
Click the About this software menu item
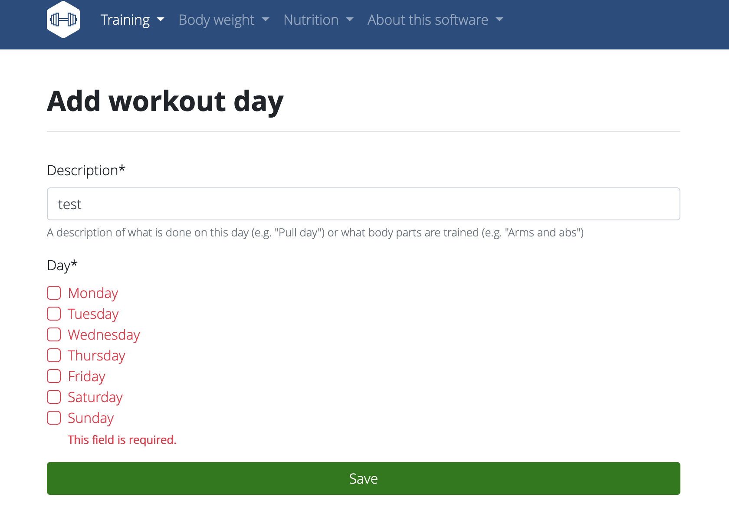427,20
